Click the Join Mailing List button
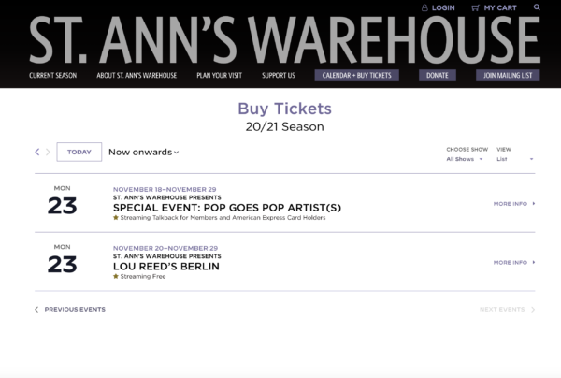The width and height of the screenshot is (561, 378). click(508, 75)
